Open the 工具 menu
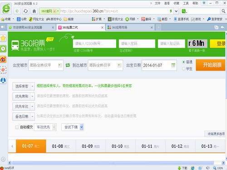 coord(186,3)
